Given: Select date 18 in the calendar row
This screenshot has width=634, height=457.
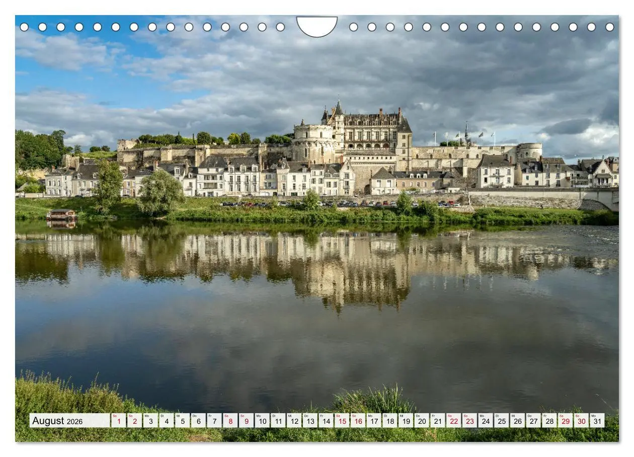Looking at the screenshot, I should (389, 421).
